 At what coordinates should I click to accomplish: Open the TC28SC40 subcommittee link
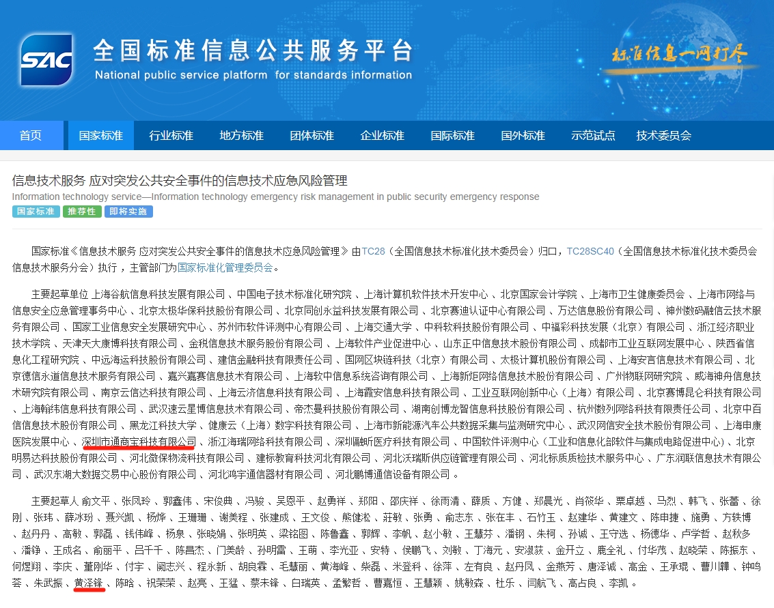590,251
